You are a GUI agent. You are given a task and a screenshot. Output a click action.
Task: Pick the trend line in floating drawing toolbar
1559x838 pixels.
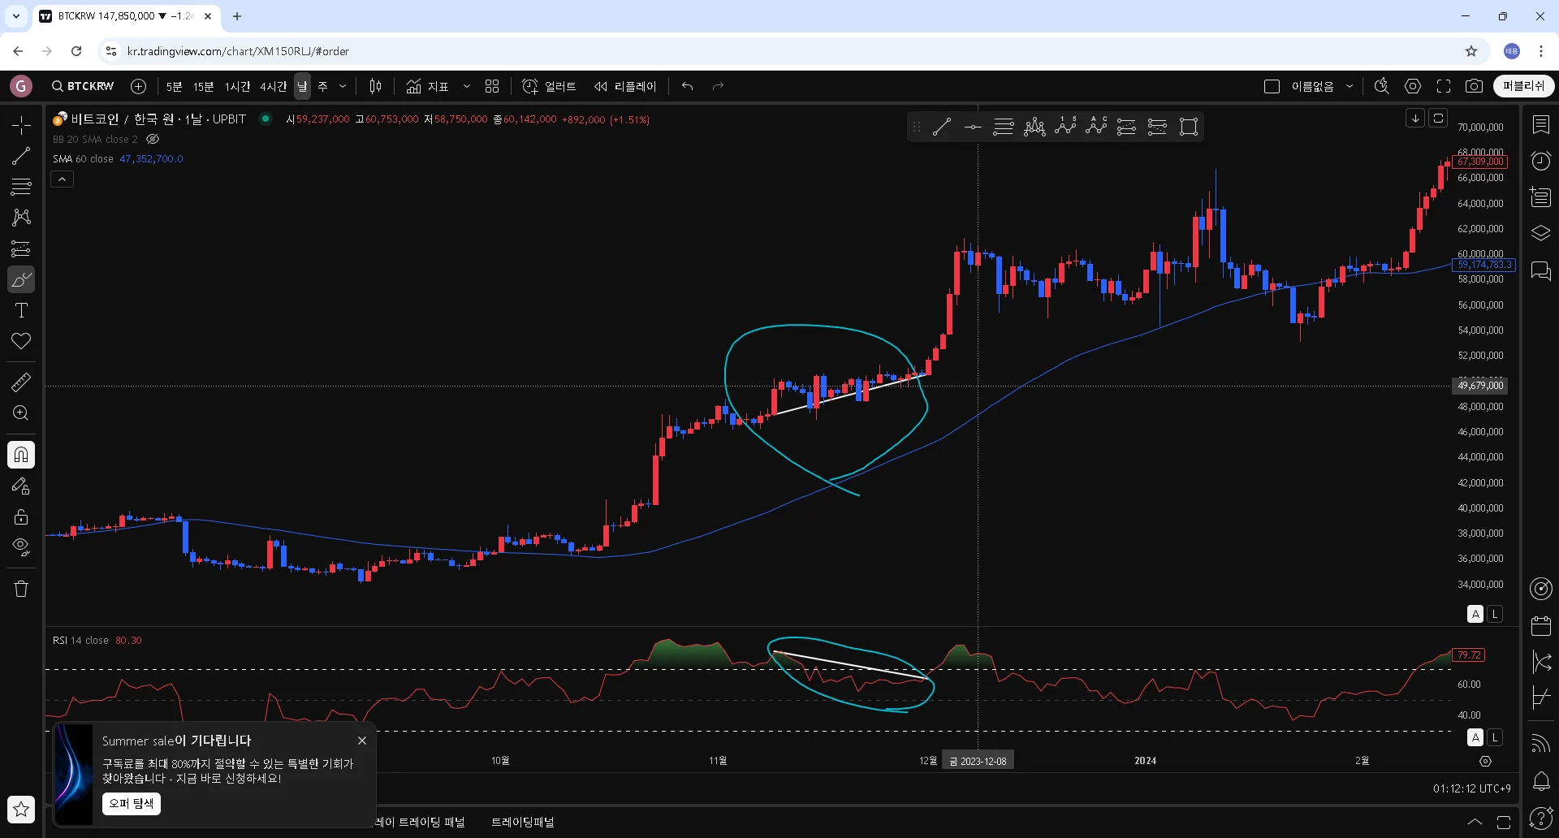pos(942,127)
